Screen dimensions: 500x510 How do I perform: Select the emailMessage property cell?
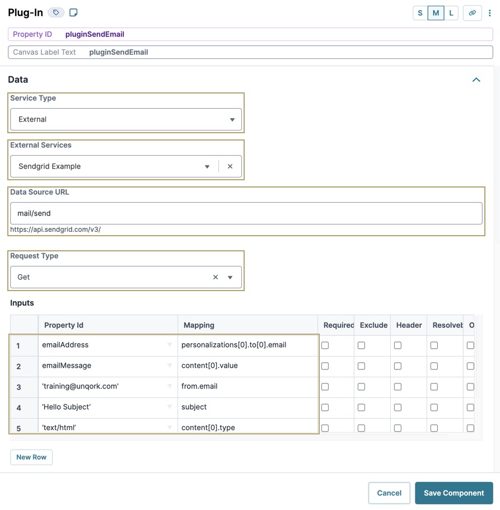point(108,366)
